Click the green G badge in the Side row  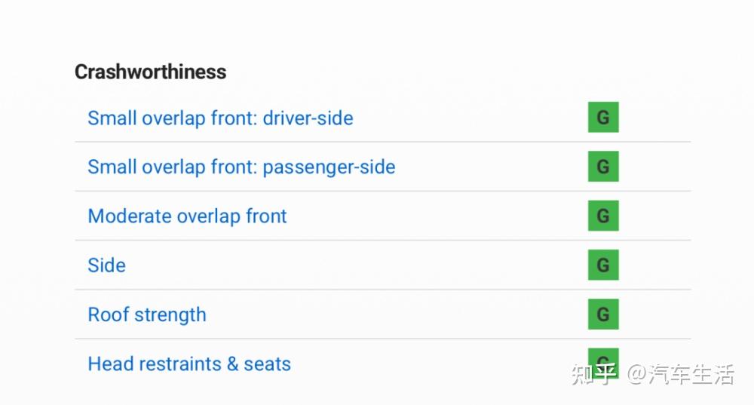(603, 265)
